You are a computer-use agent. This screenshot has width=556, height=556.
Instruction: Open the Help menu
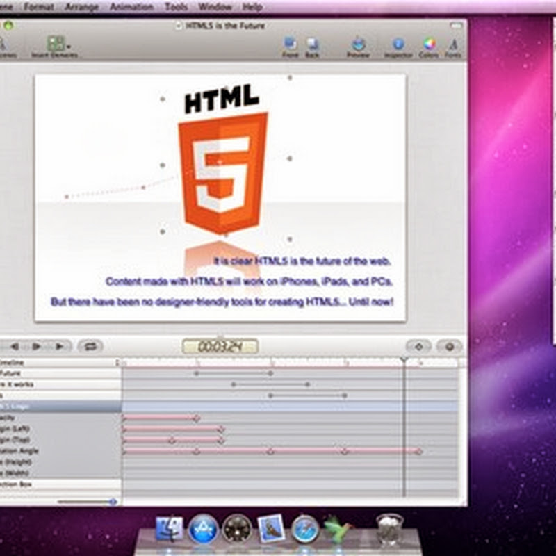[x=252, y=7]
